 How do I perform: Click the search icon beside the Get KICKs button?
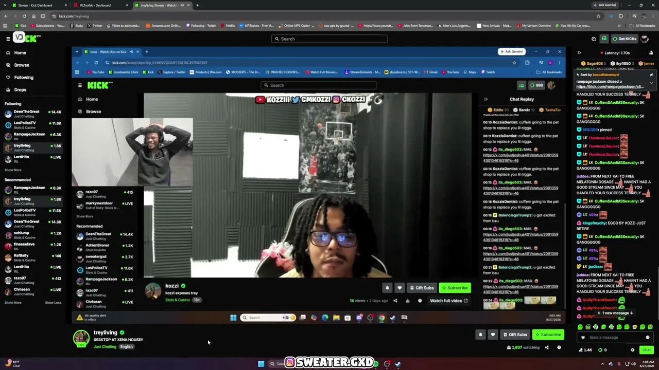(x=594, y=39)
